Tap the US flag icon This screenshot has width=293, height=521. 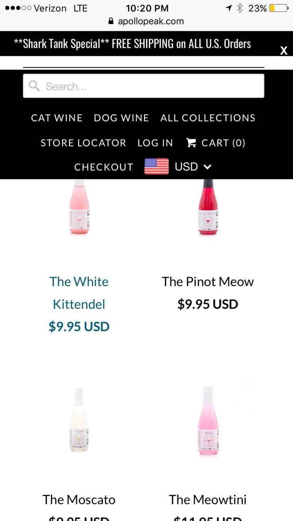point(157,167)
